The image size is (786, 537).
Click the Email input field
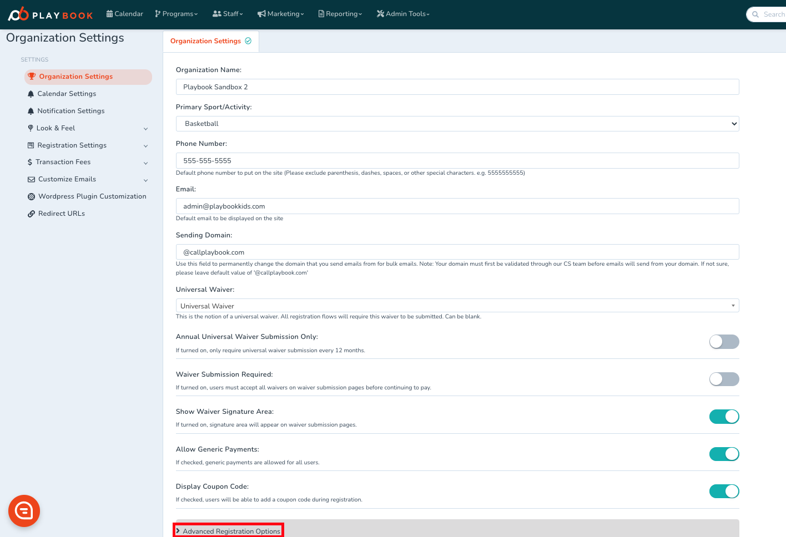tap(457, 206)
